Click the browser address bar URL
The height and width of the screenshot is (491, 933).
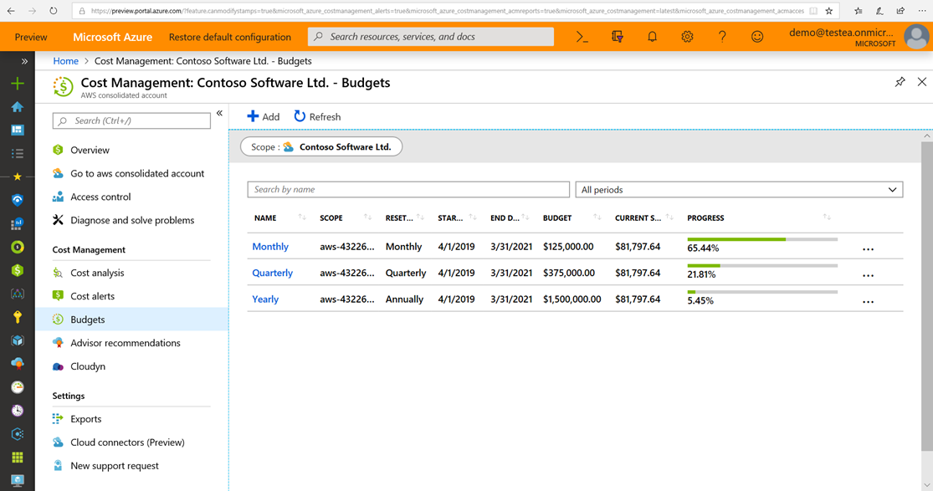(x=446, y=11)
